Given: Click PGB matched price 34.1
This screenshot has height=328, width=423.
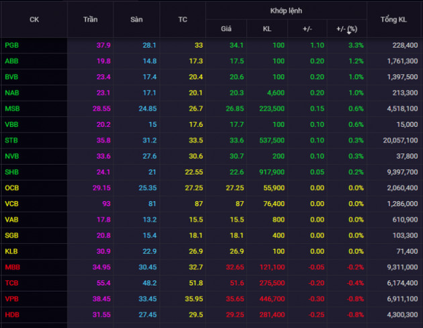Looking at the screenshot, I should pos(236,45).
